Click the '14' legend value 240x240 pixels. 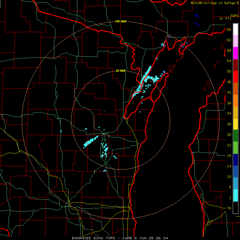(x=229, y=166)
